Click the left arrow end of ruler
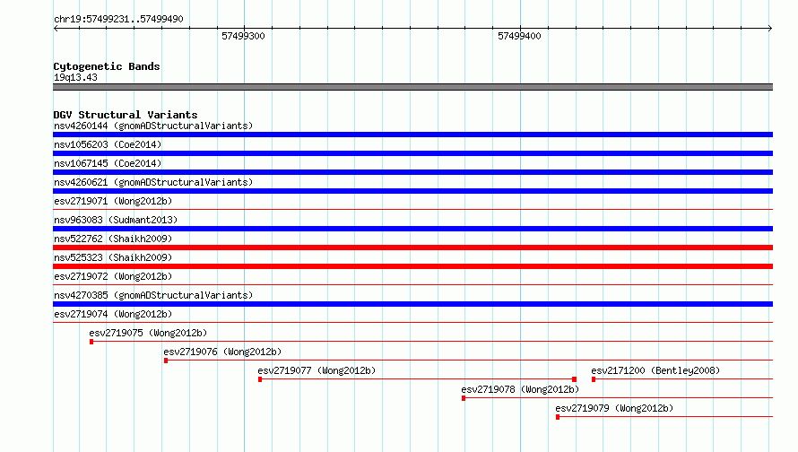 [56, 28]
